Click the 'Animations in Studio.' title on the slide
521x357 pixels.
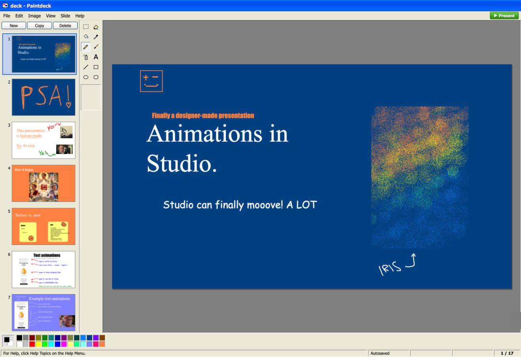[x=217, y=148]
